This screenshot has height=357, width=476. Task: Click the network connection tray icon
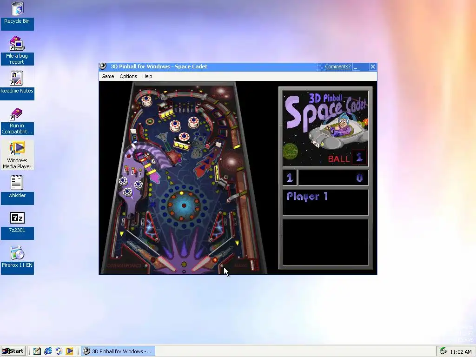pyautogui.click(x=443, y=351)
